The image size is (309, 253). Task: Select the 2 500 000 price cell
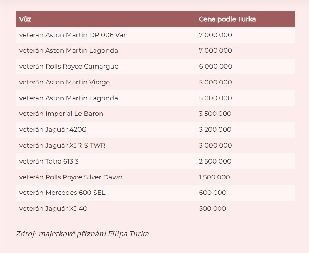(215, 161)
